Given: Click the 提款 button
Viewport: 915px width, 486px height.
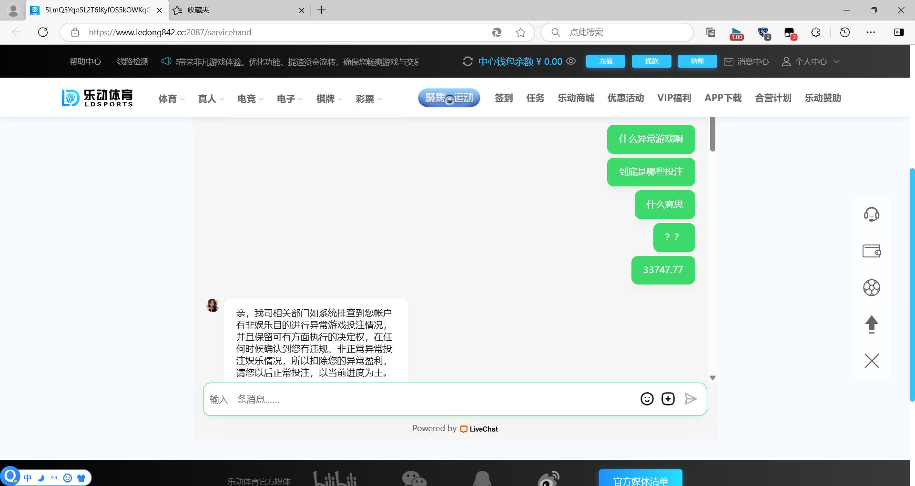Looking at the screenshot, I should point(651,61).
